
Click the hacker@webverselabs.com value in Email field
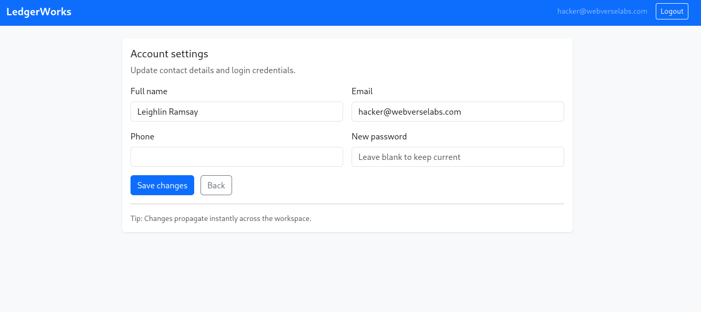point(409,112)
